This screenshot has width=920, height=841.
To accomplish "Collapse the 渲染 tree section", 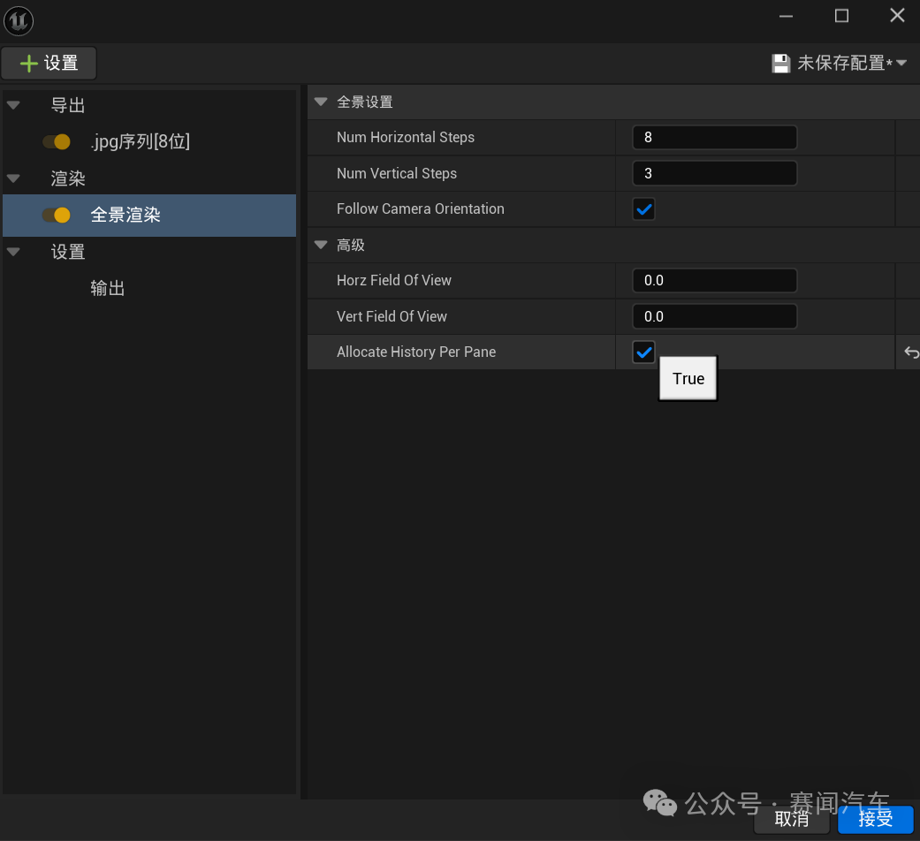I will [12, 178].
